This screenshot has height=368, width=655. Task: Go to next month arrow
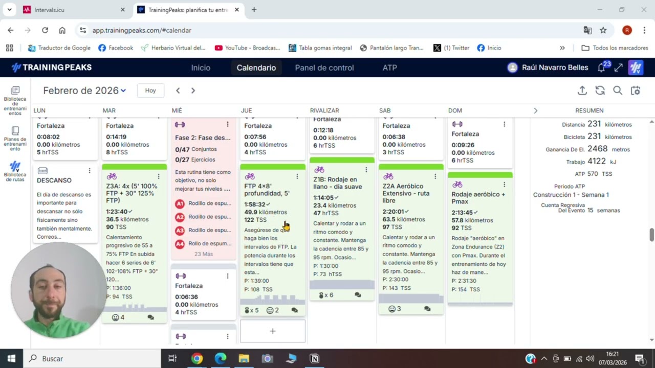click(193, 90)
